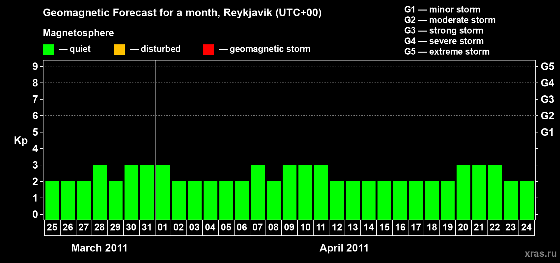
Task: Click the bar for March 25
Action: 52,200
